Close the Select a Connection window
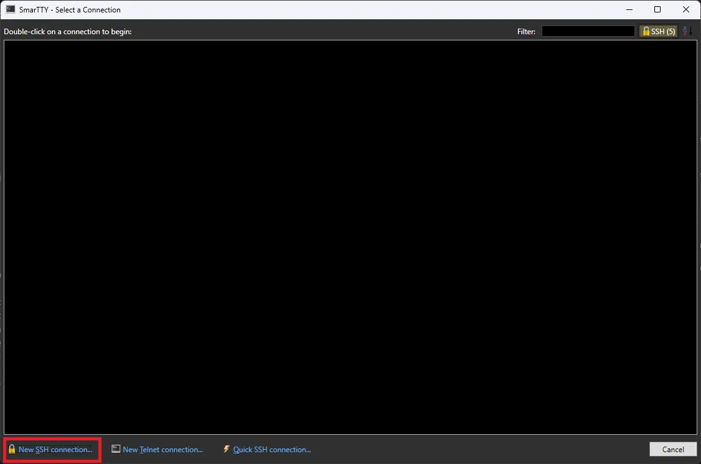 pos(686,9)
